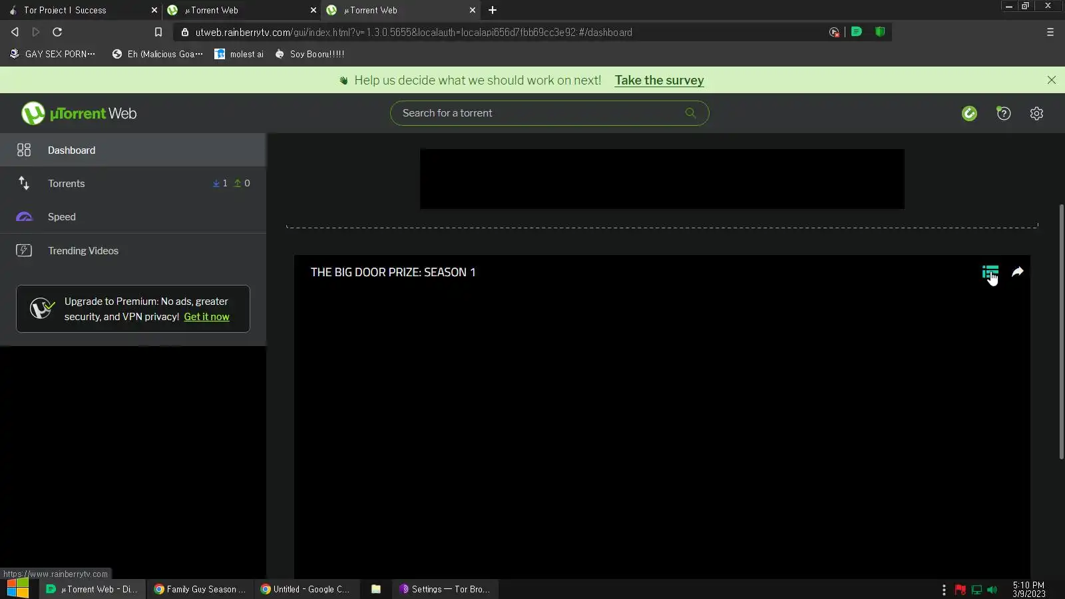Image resolution: width=1065 pixels, height=599 pixels.
Task: Follow the Take the survey link
Action: (x=659, y=80)
